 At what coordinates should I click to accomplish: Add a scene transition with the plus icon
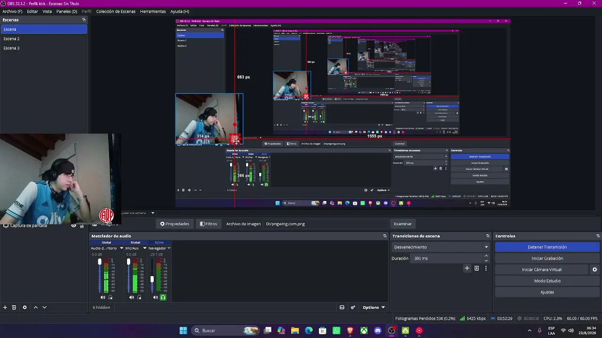467,269
